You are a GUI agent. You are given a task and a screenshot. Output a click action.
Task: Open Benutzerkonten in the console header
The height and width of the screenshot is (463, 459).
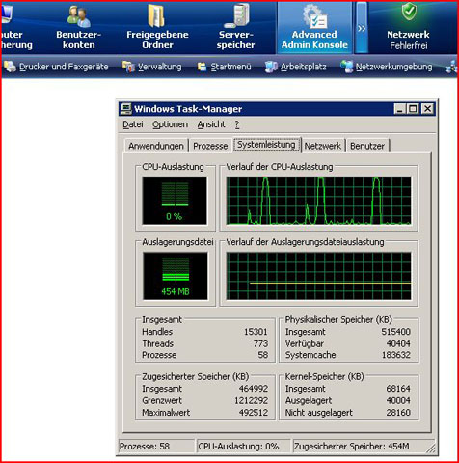point(78,27)
